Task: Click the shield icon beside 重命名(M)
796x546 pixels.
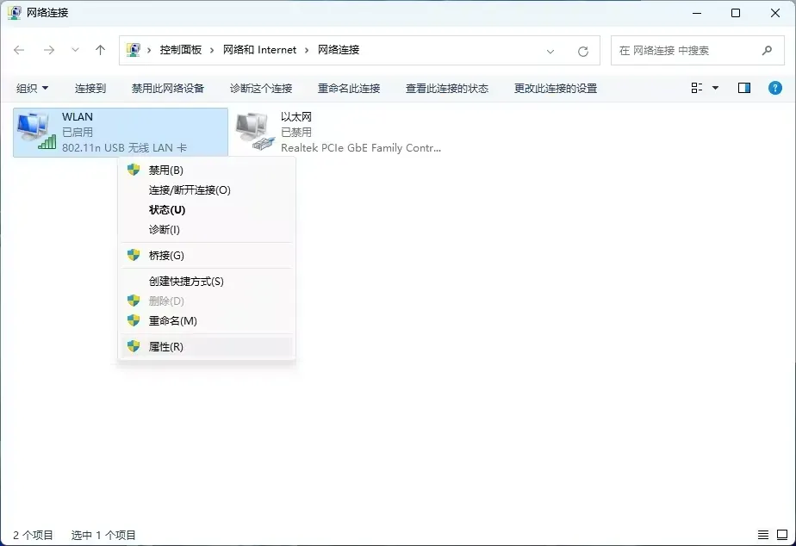Action: (134, 320)
